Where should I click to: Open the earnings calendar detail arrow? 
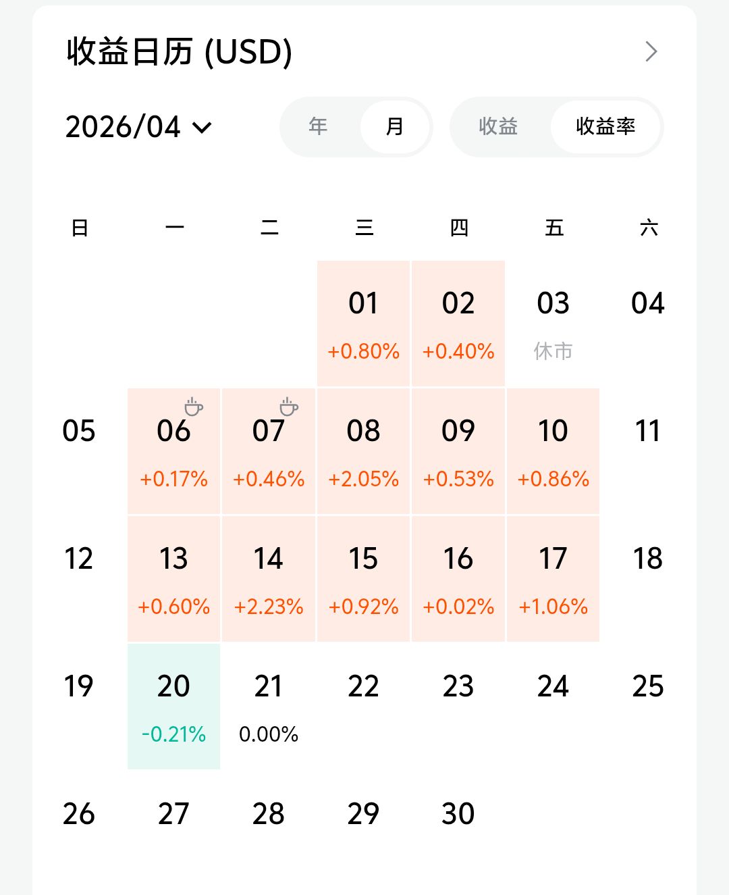coord(651,51)
